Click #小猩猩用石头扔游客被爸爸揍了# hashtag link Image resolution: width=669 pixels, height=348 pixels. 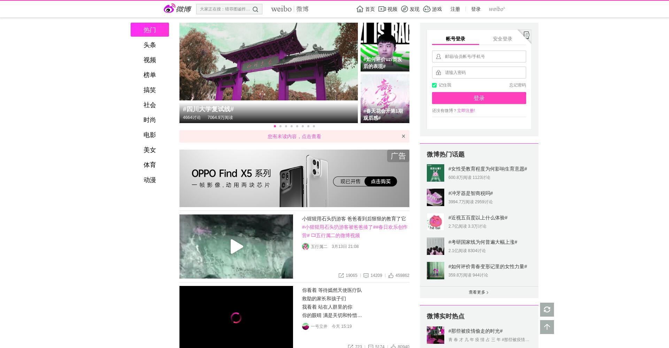[x=339, y=227]
